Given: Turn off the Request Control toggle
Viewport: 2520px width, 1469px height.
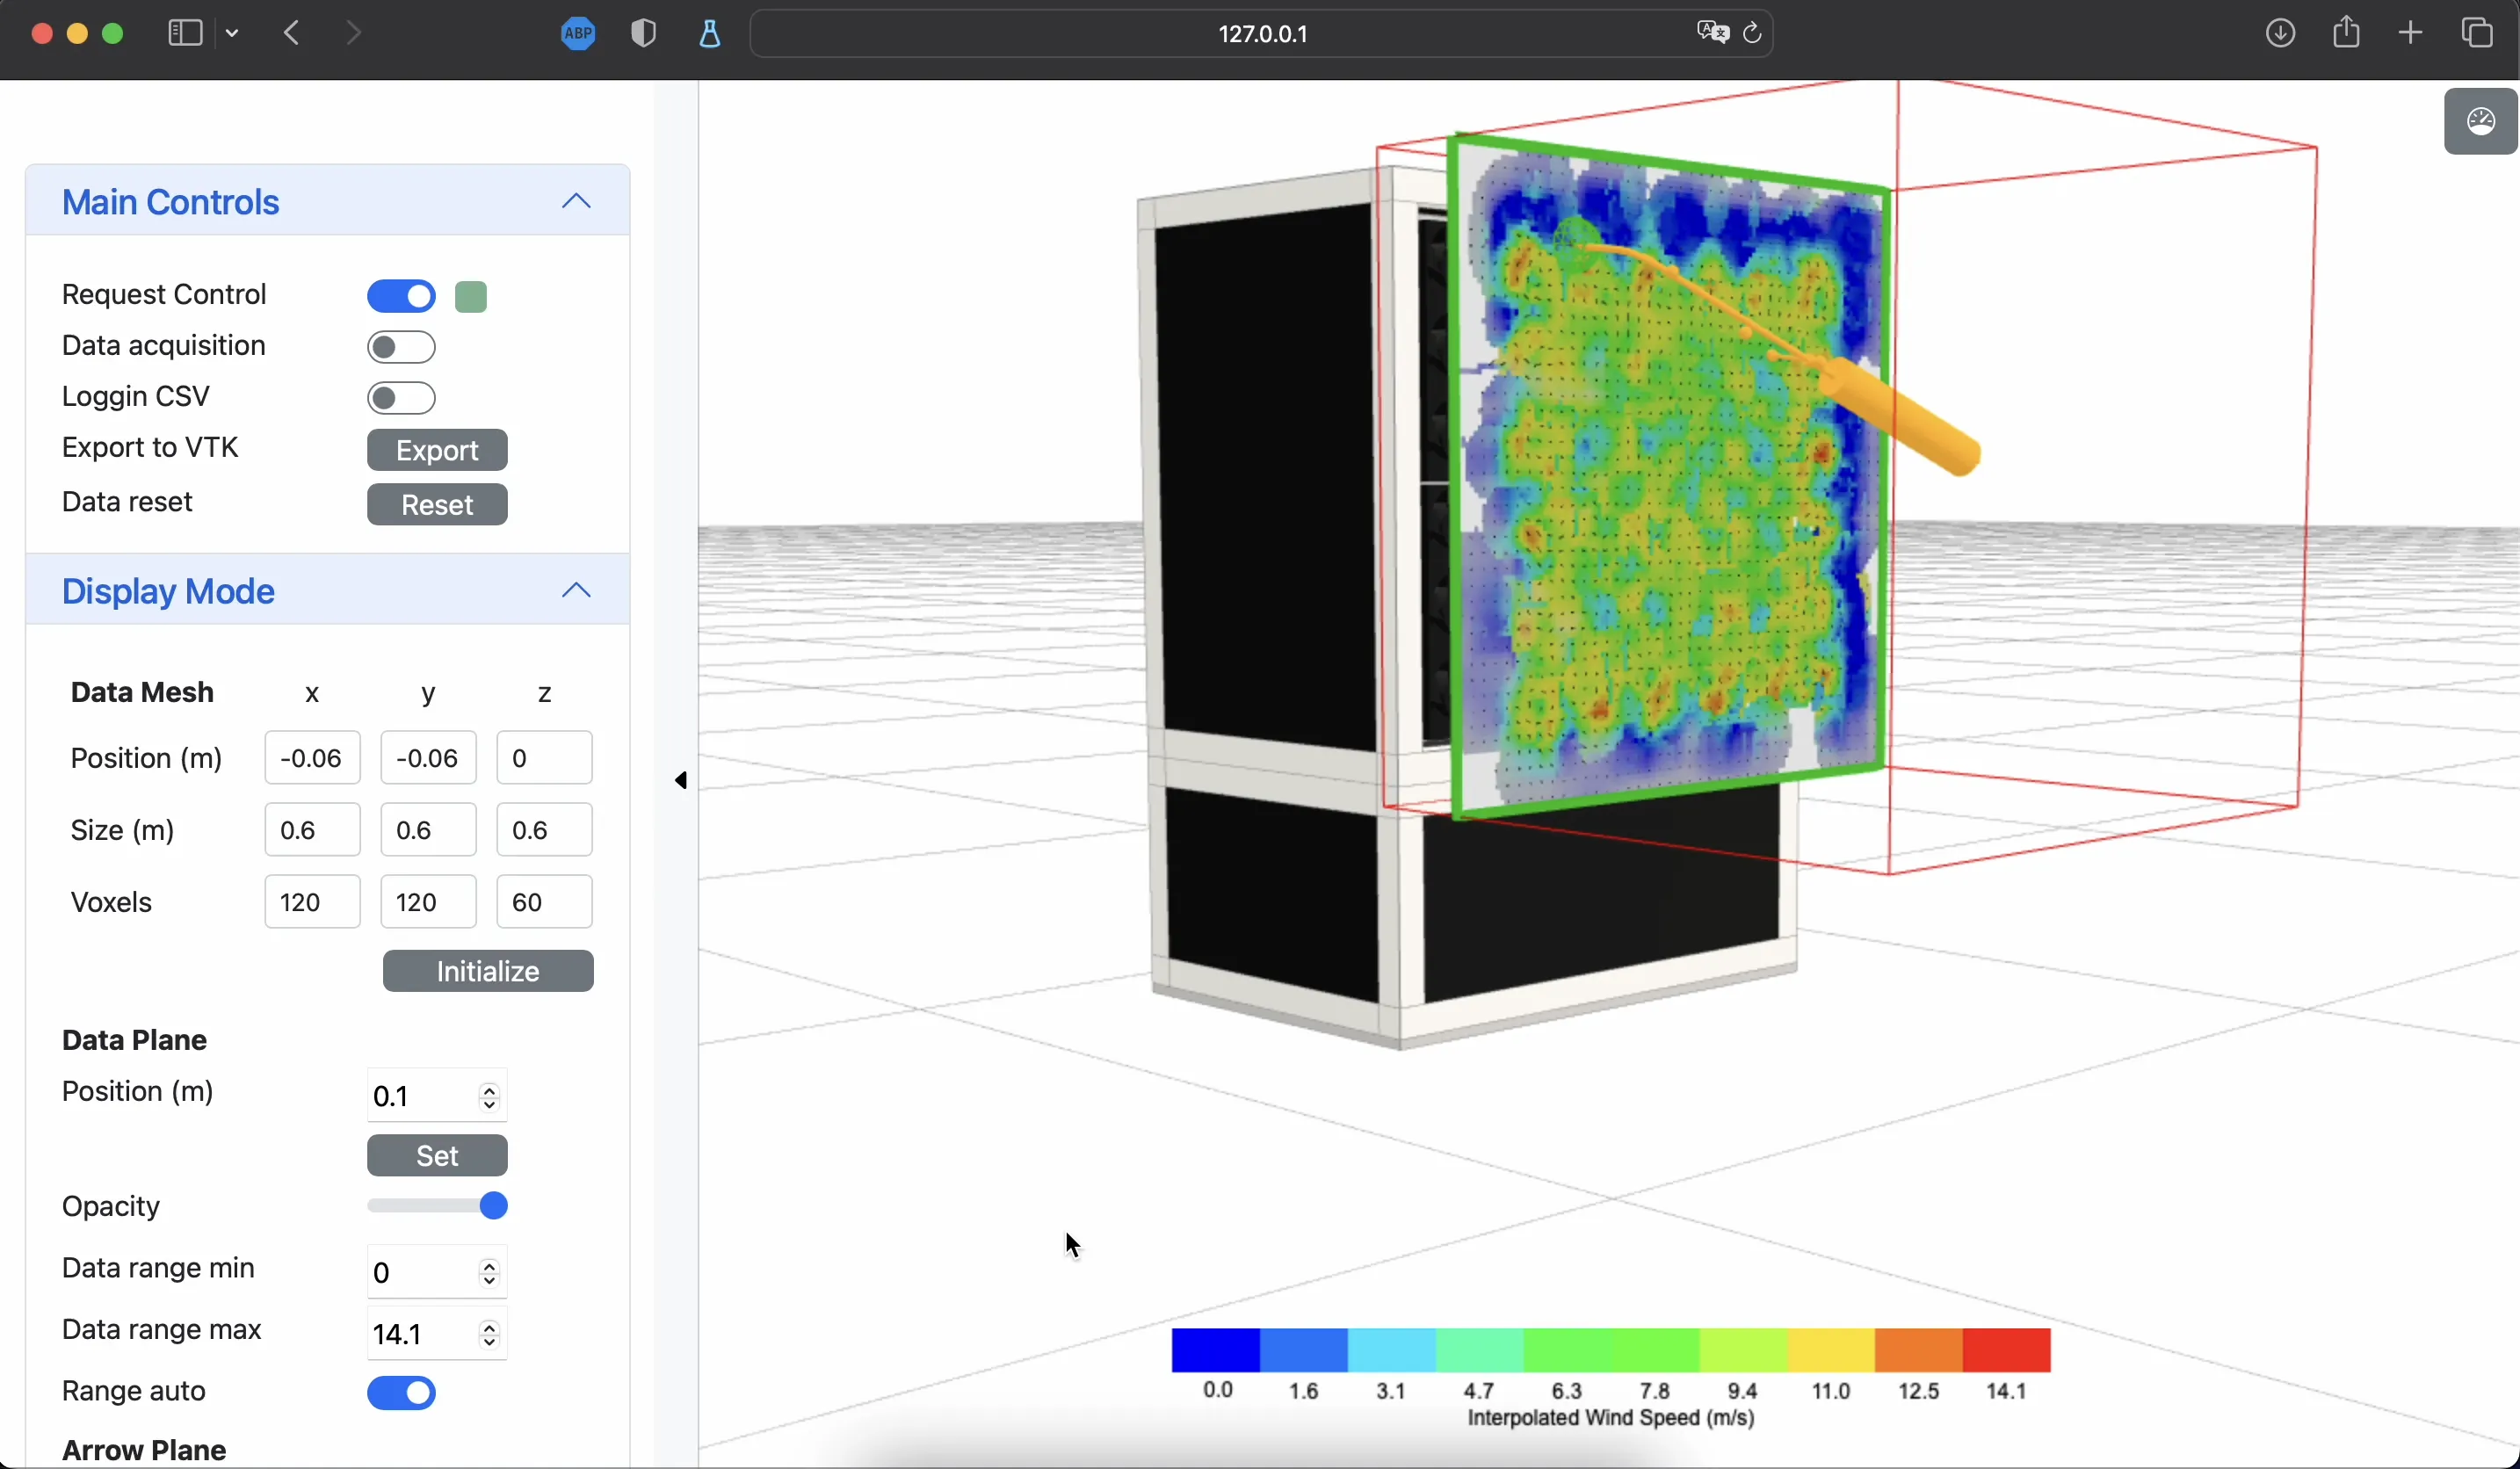Looking at the screenshot, I should pyautogui.click(x=401, y=296).
